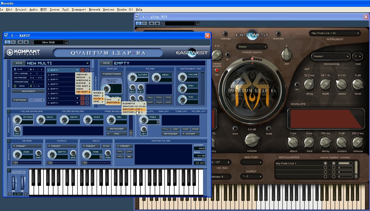Toggle the solo button in play_VST
Screen dimensions: 370x211
[x=235, y=129]
